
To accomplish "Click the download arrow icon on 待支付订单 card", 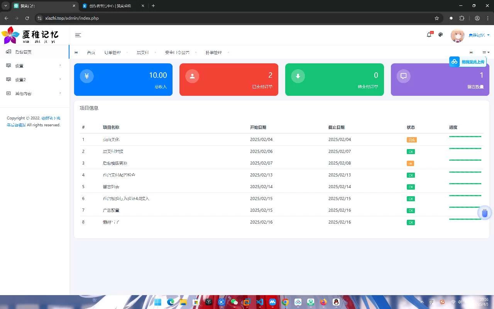I will (298, 76).
